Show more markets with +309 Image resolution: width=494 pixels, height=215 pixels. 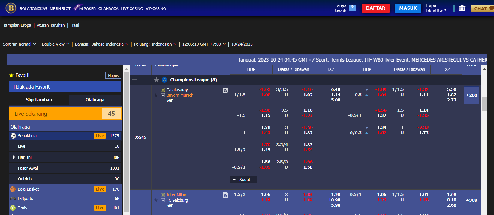coord(471,200)
